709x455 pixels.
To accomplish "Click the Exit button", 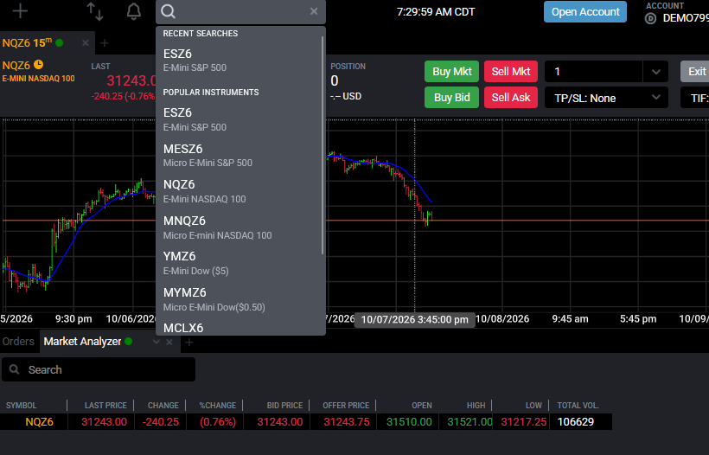I will click(x=695, y=72).
